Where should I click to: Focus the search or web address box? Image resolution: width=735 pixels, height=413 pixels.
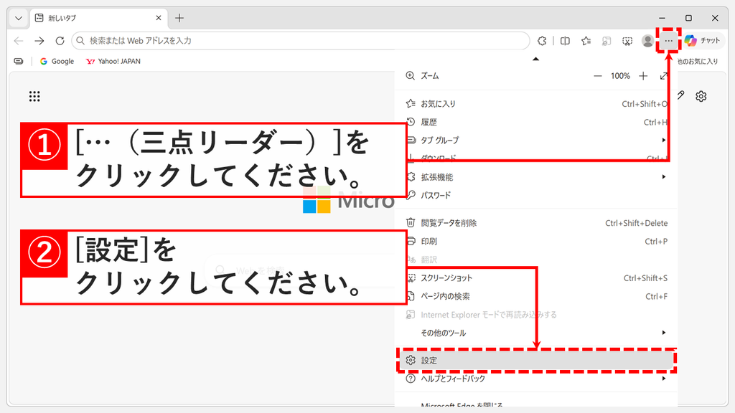[301, 41]
